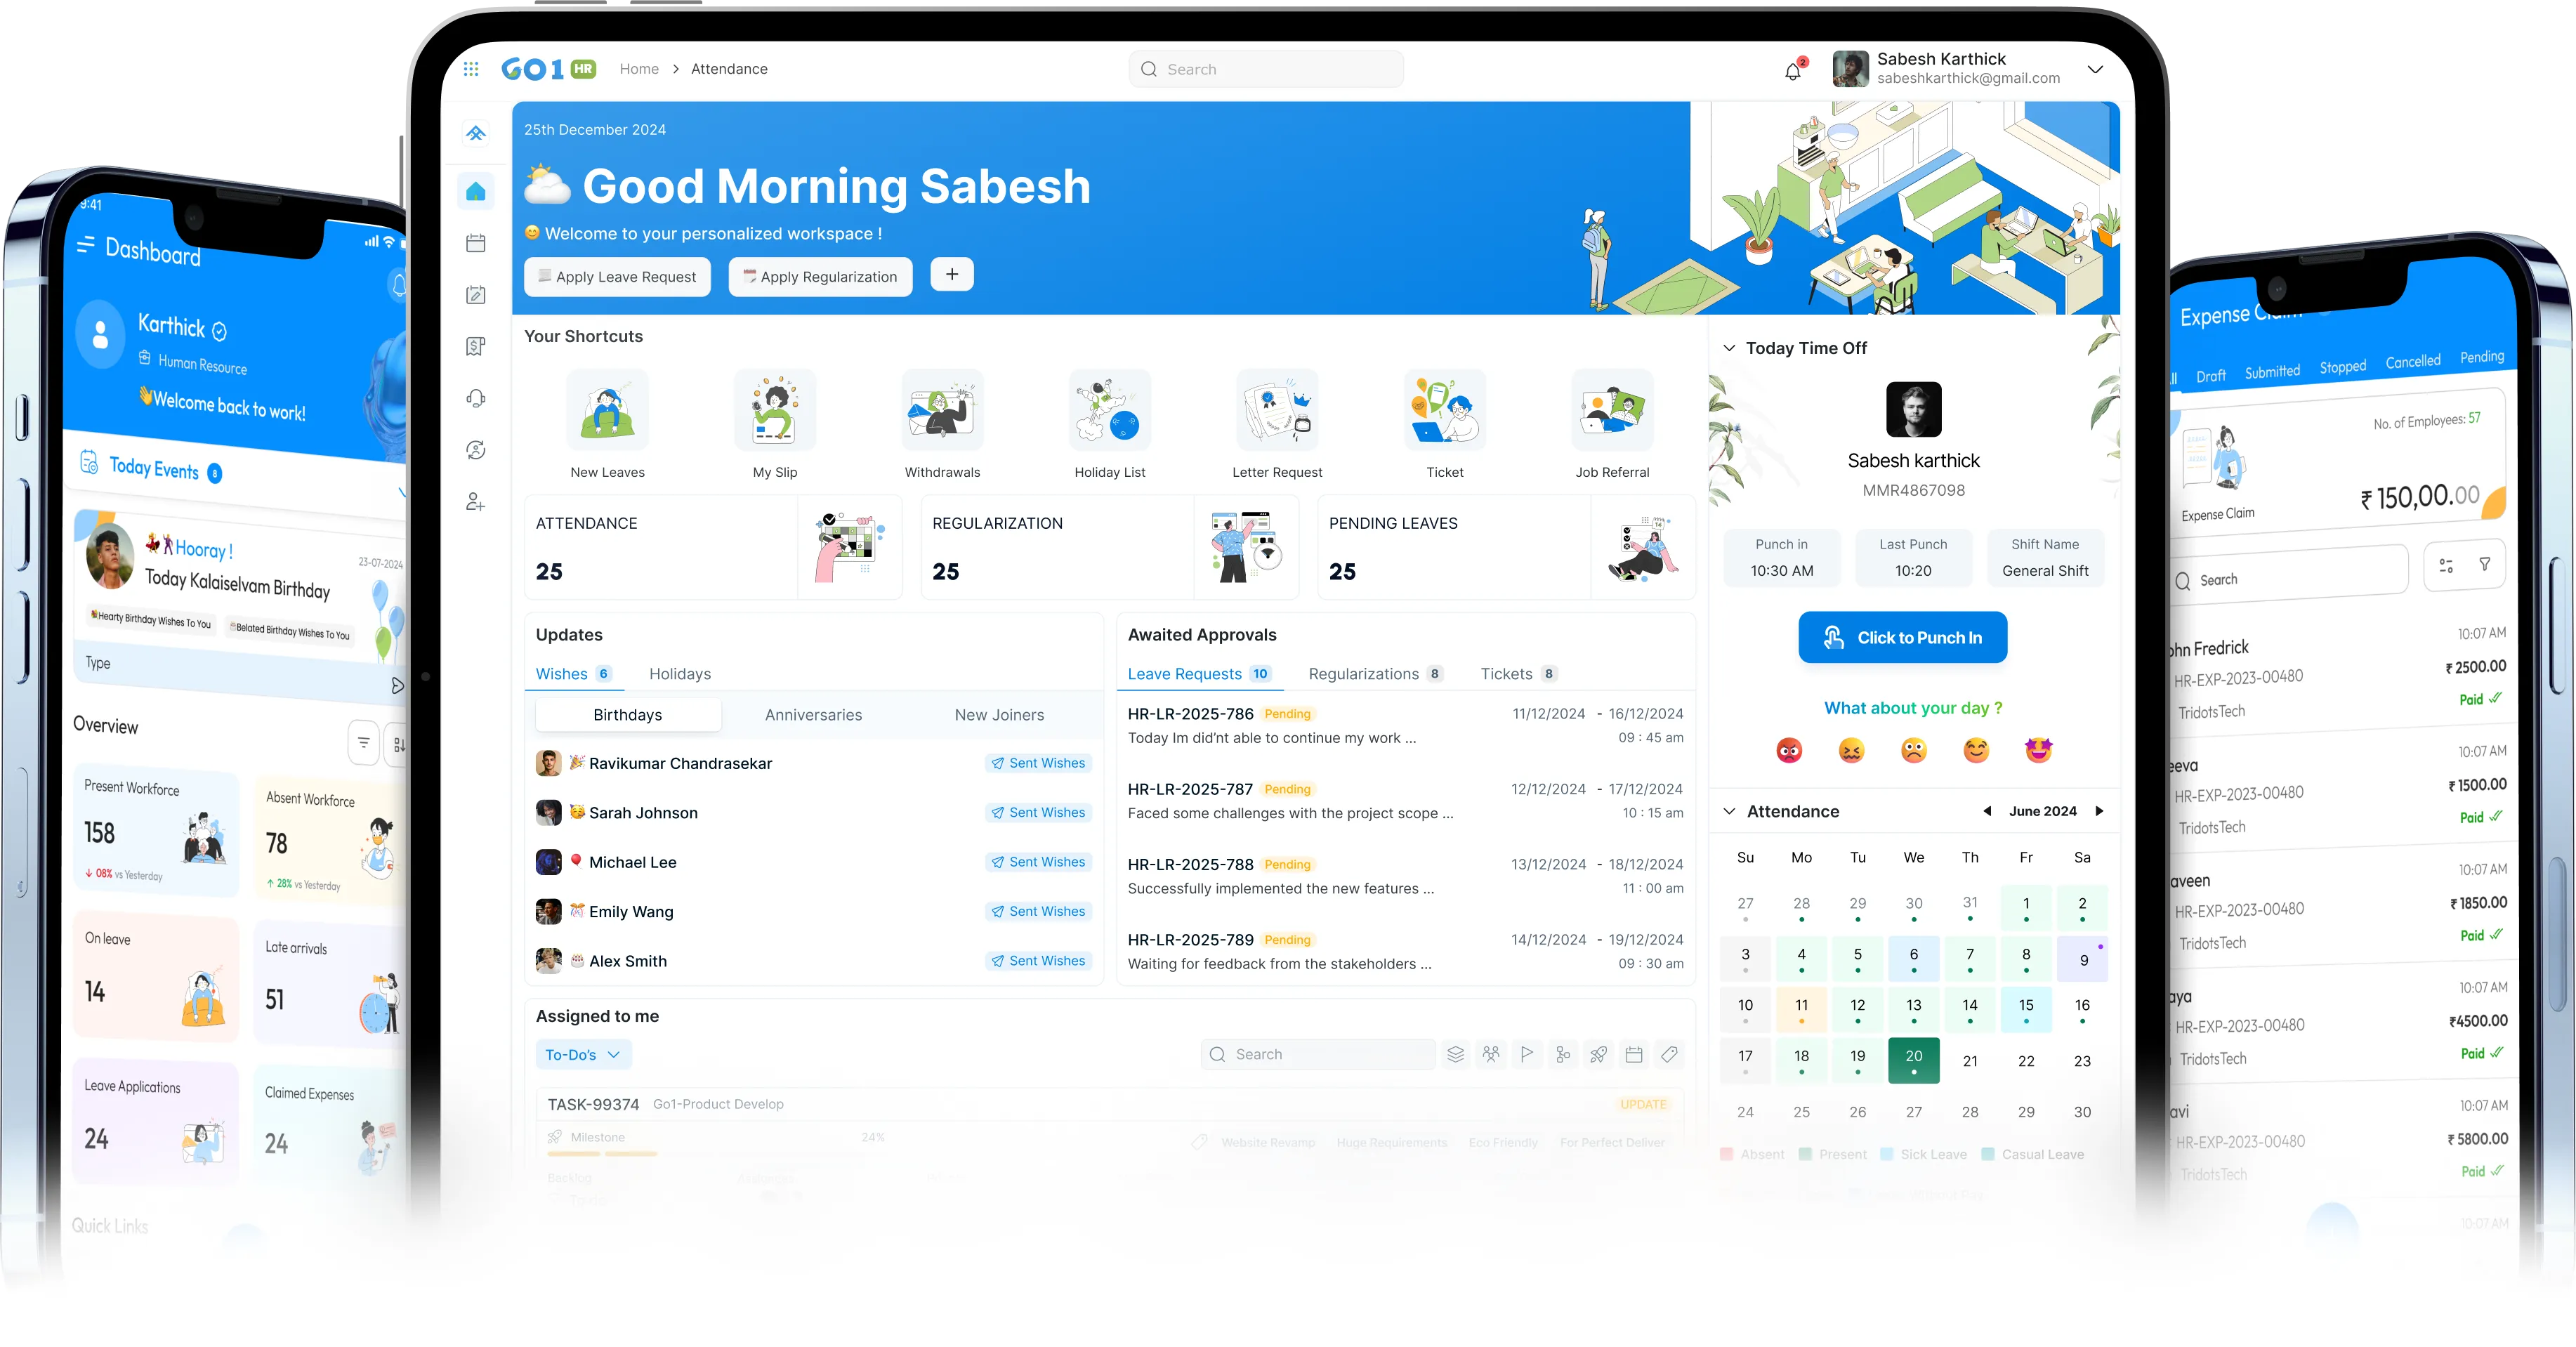Switch to the Anniversaries tab

813,715
